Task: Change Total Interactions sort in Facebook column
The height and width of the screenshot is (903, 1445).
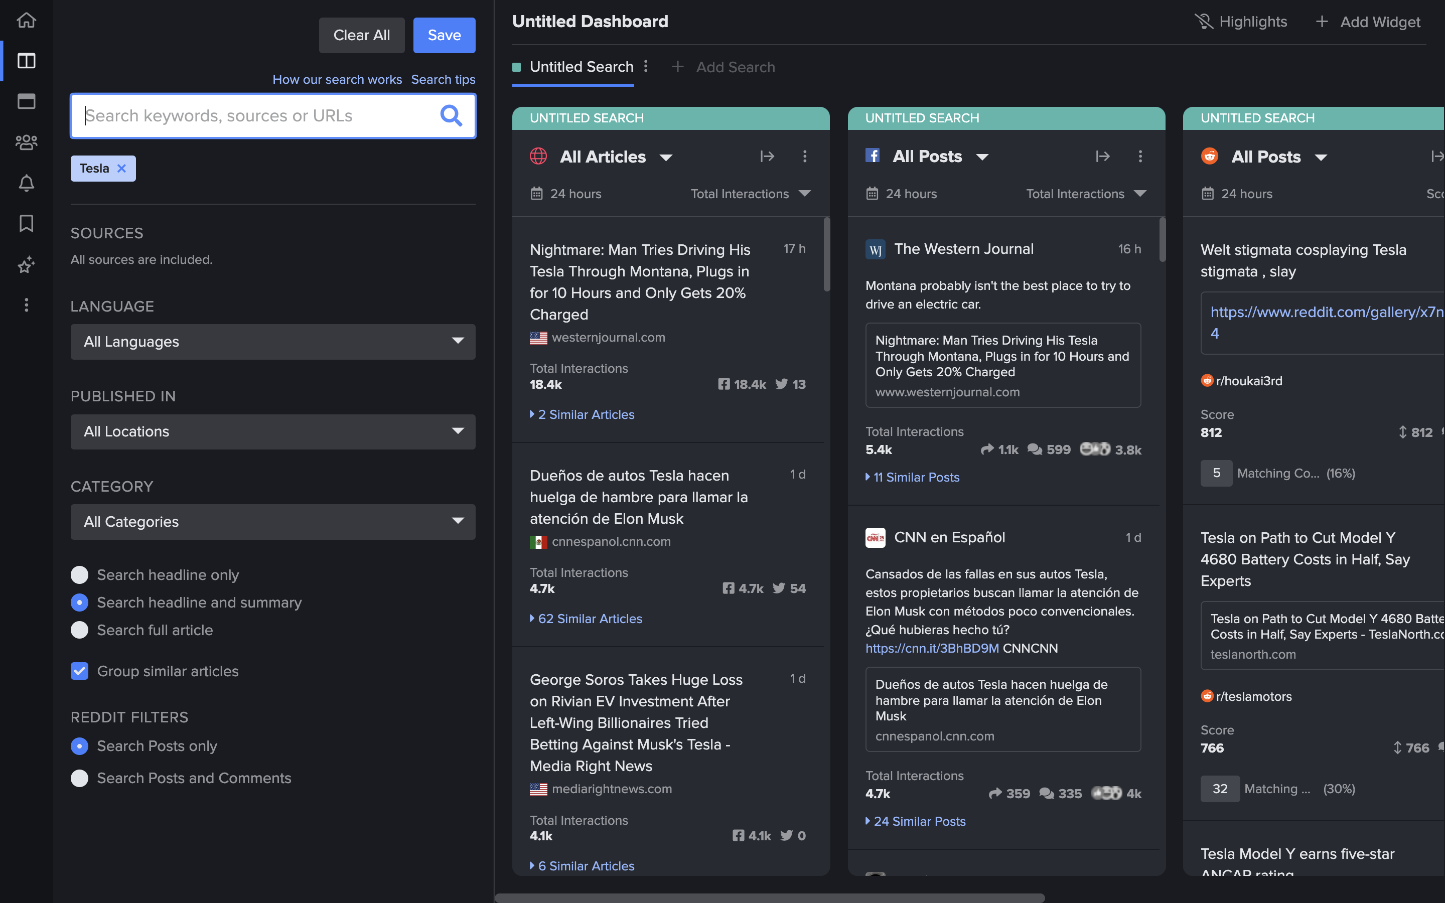Action: click(x=1086, y=194)
